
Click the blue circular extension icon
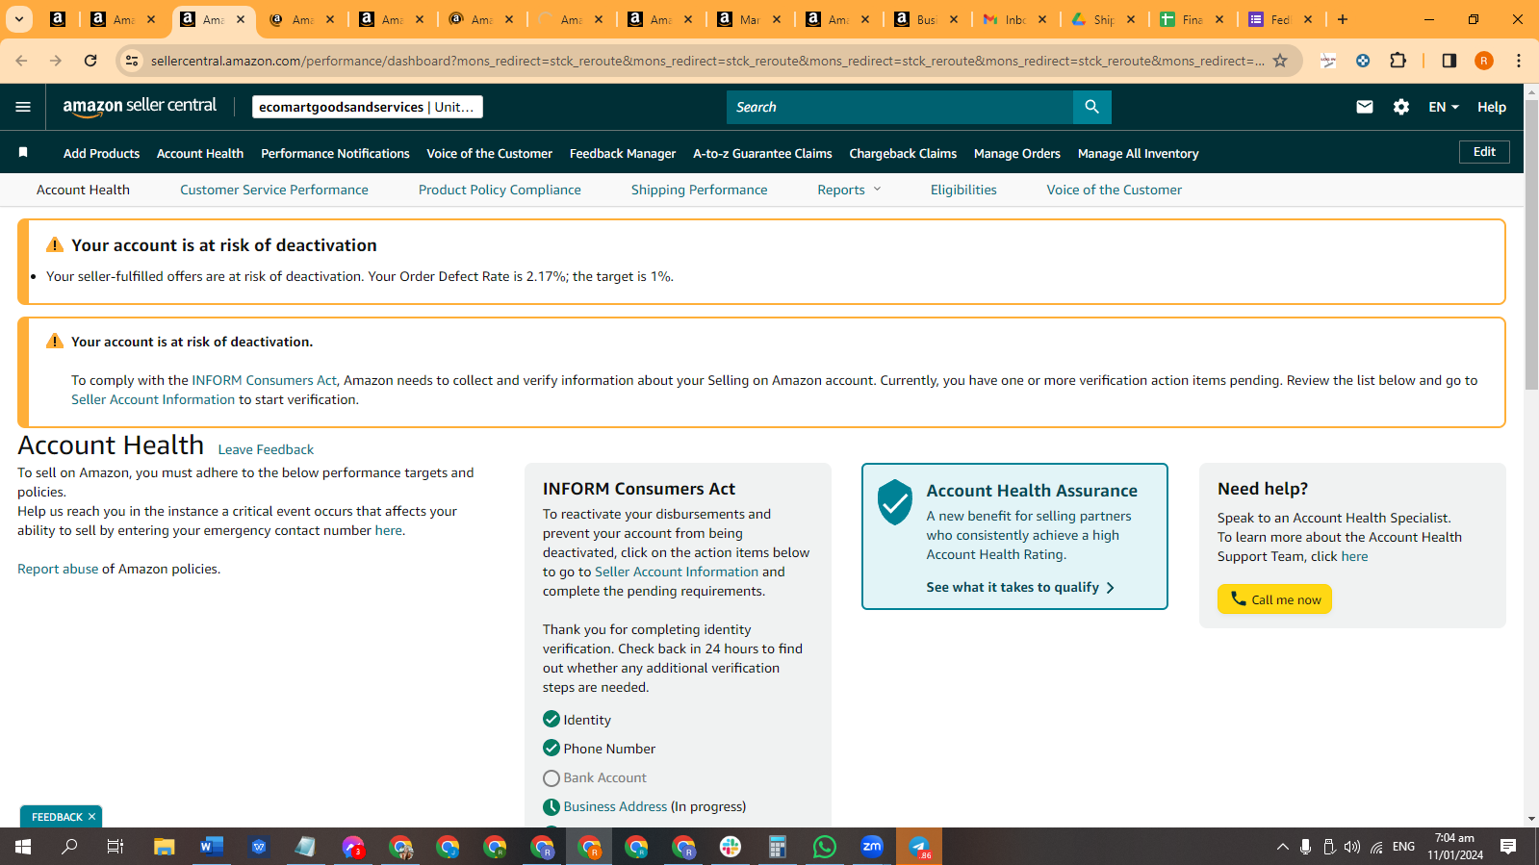click(x=1363, y=61)
